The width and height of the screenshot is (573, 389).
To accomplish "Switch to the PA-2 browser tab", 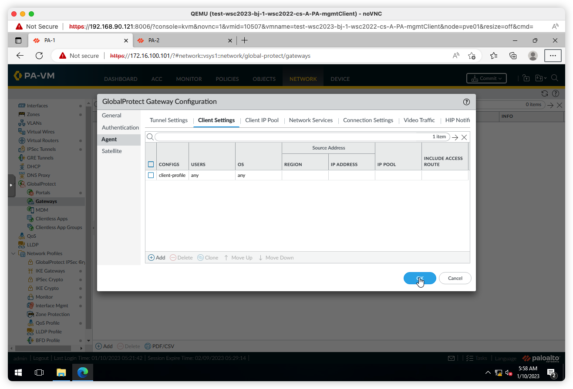I will pos(184,40).
